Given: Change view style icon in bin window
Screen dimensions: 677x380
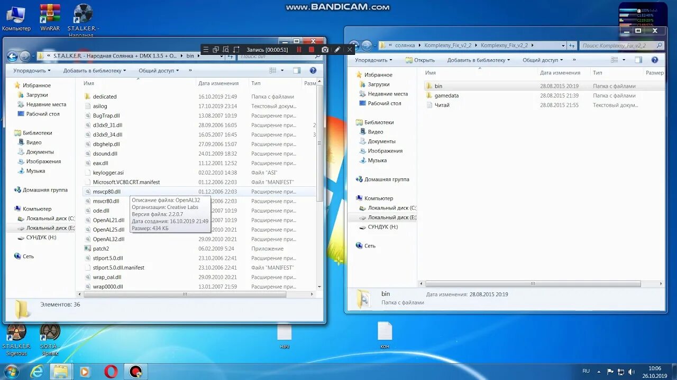Looking at the screenshot, I should tap(273, 70).
